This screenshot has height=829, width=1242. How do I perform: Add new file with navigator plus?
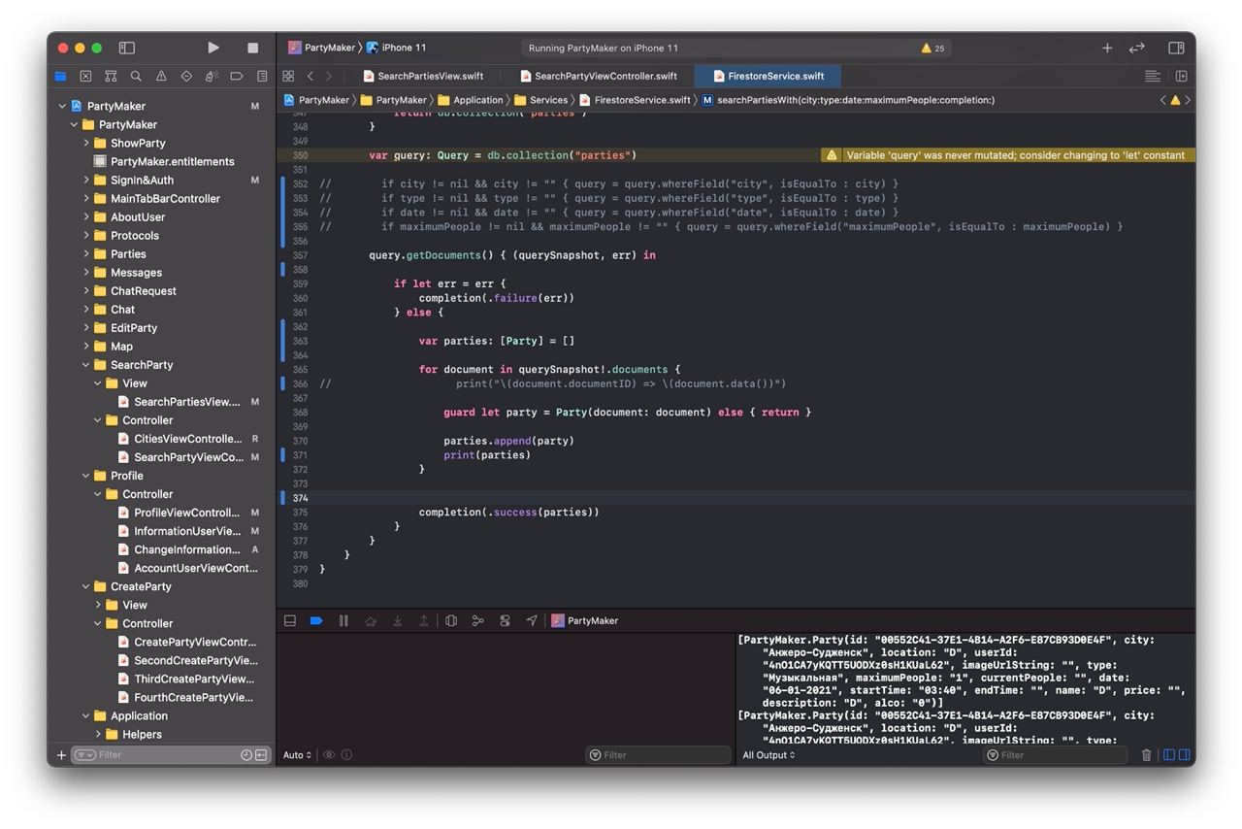tap(61, 755)
